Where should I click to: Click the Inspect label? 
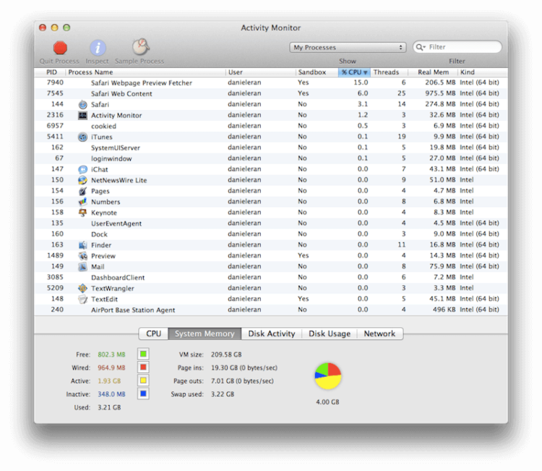tap(97, 61)
